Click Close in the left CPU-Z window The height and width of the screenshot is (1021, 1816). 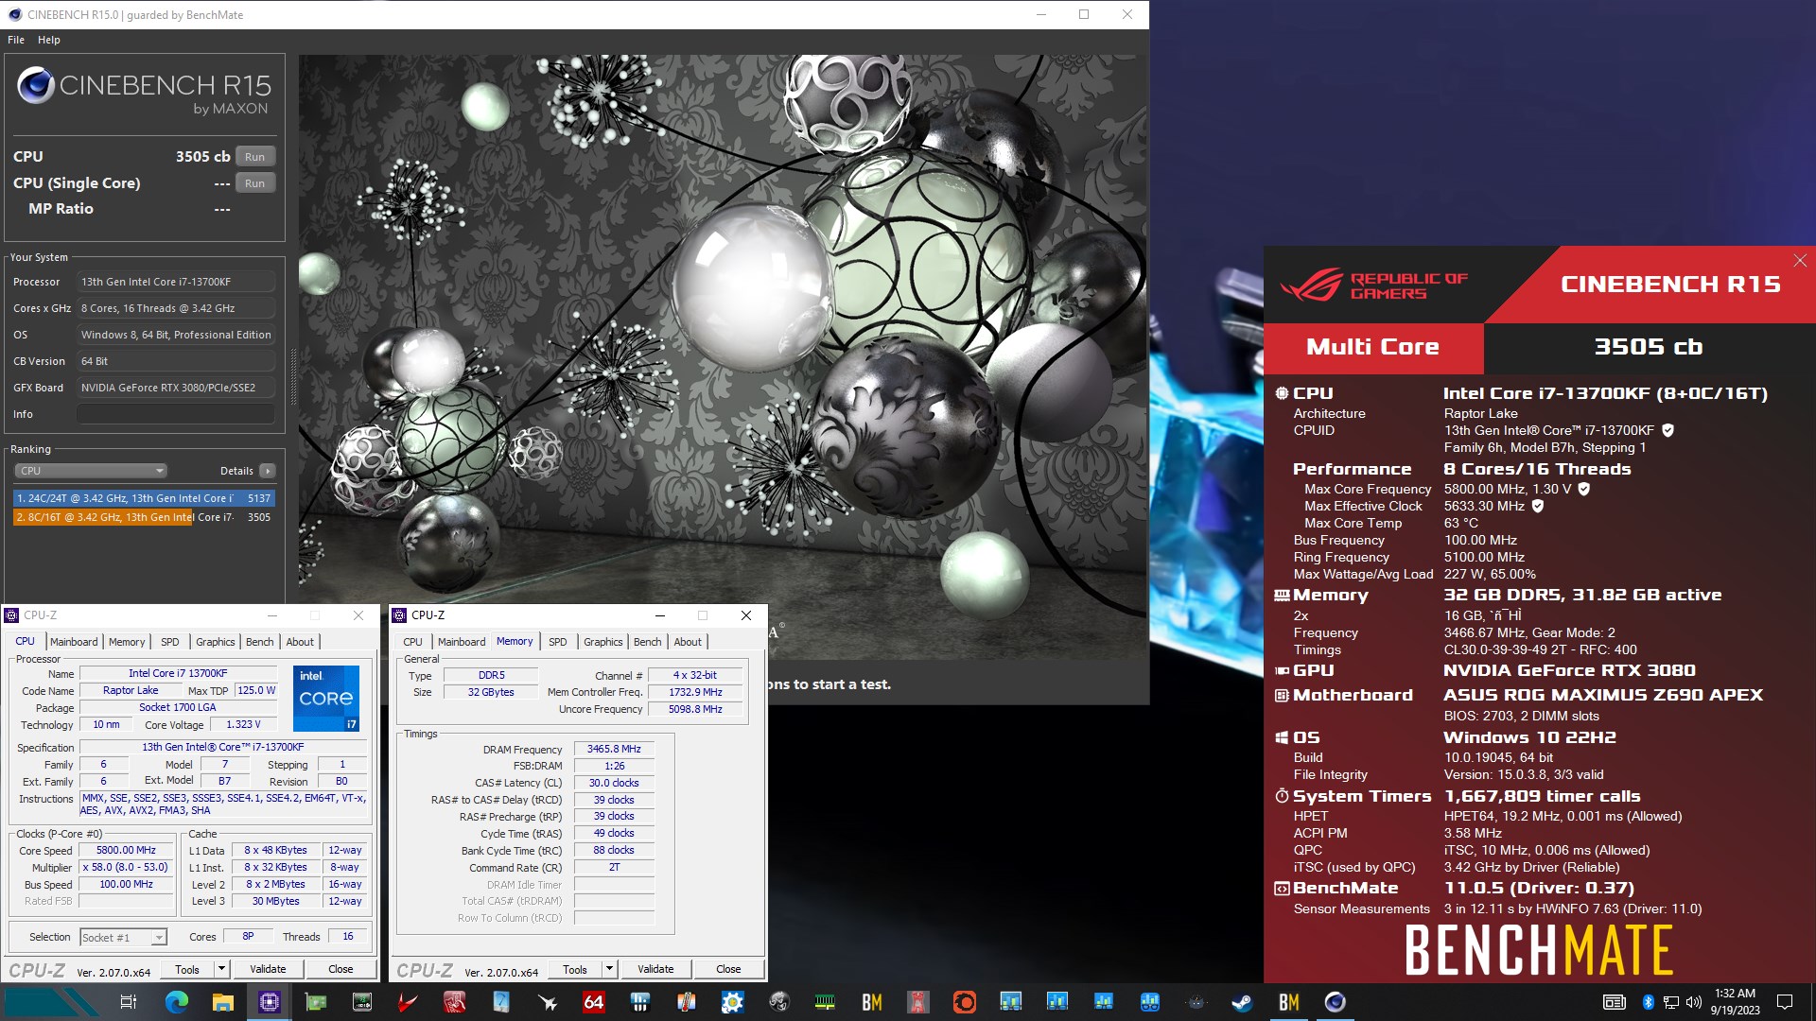click(340, 969)
